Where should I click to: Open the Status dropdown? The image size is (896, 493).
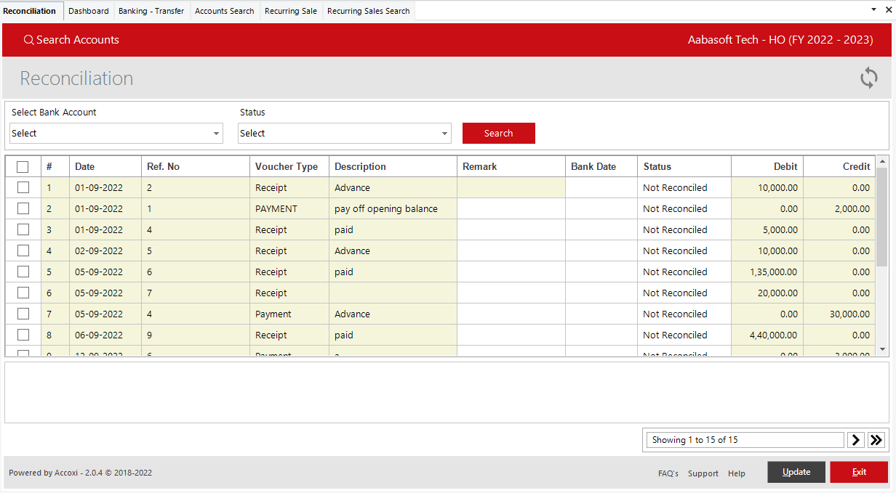click(x=345, y=134)
